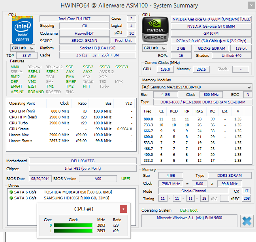Open the CPU #0 selector dropdown

pos(23,48)
